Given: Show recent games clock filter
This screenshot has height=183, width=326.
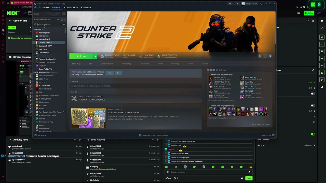Looking at the screenshot, I should tap(62, 20).
